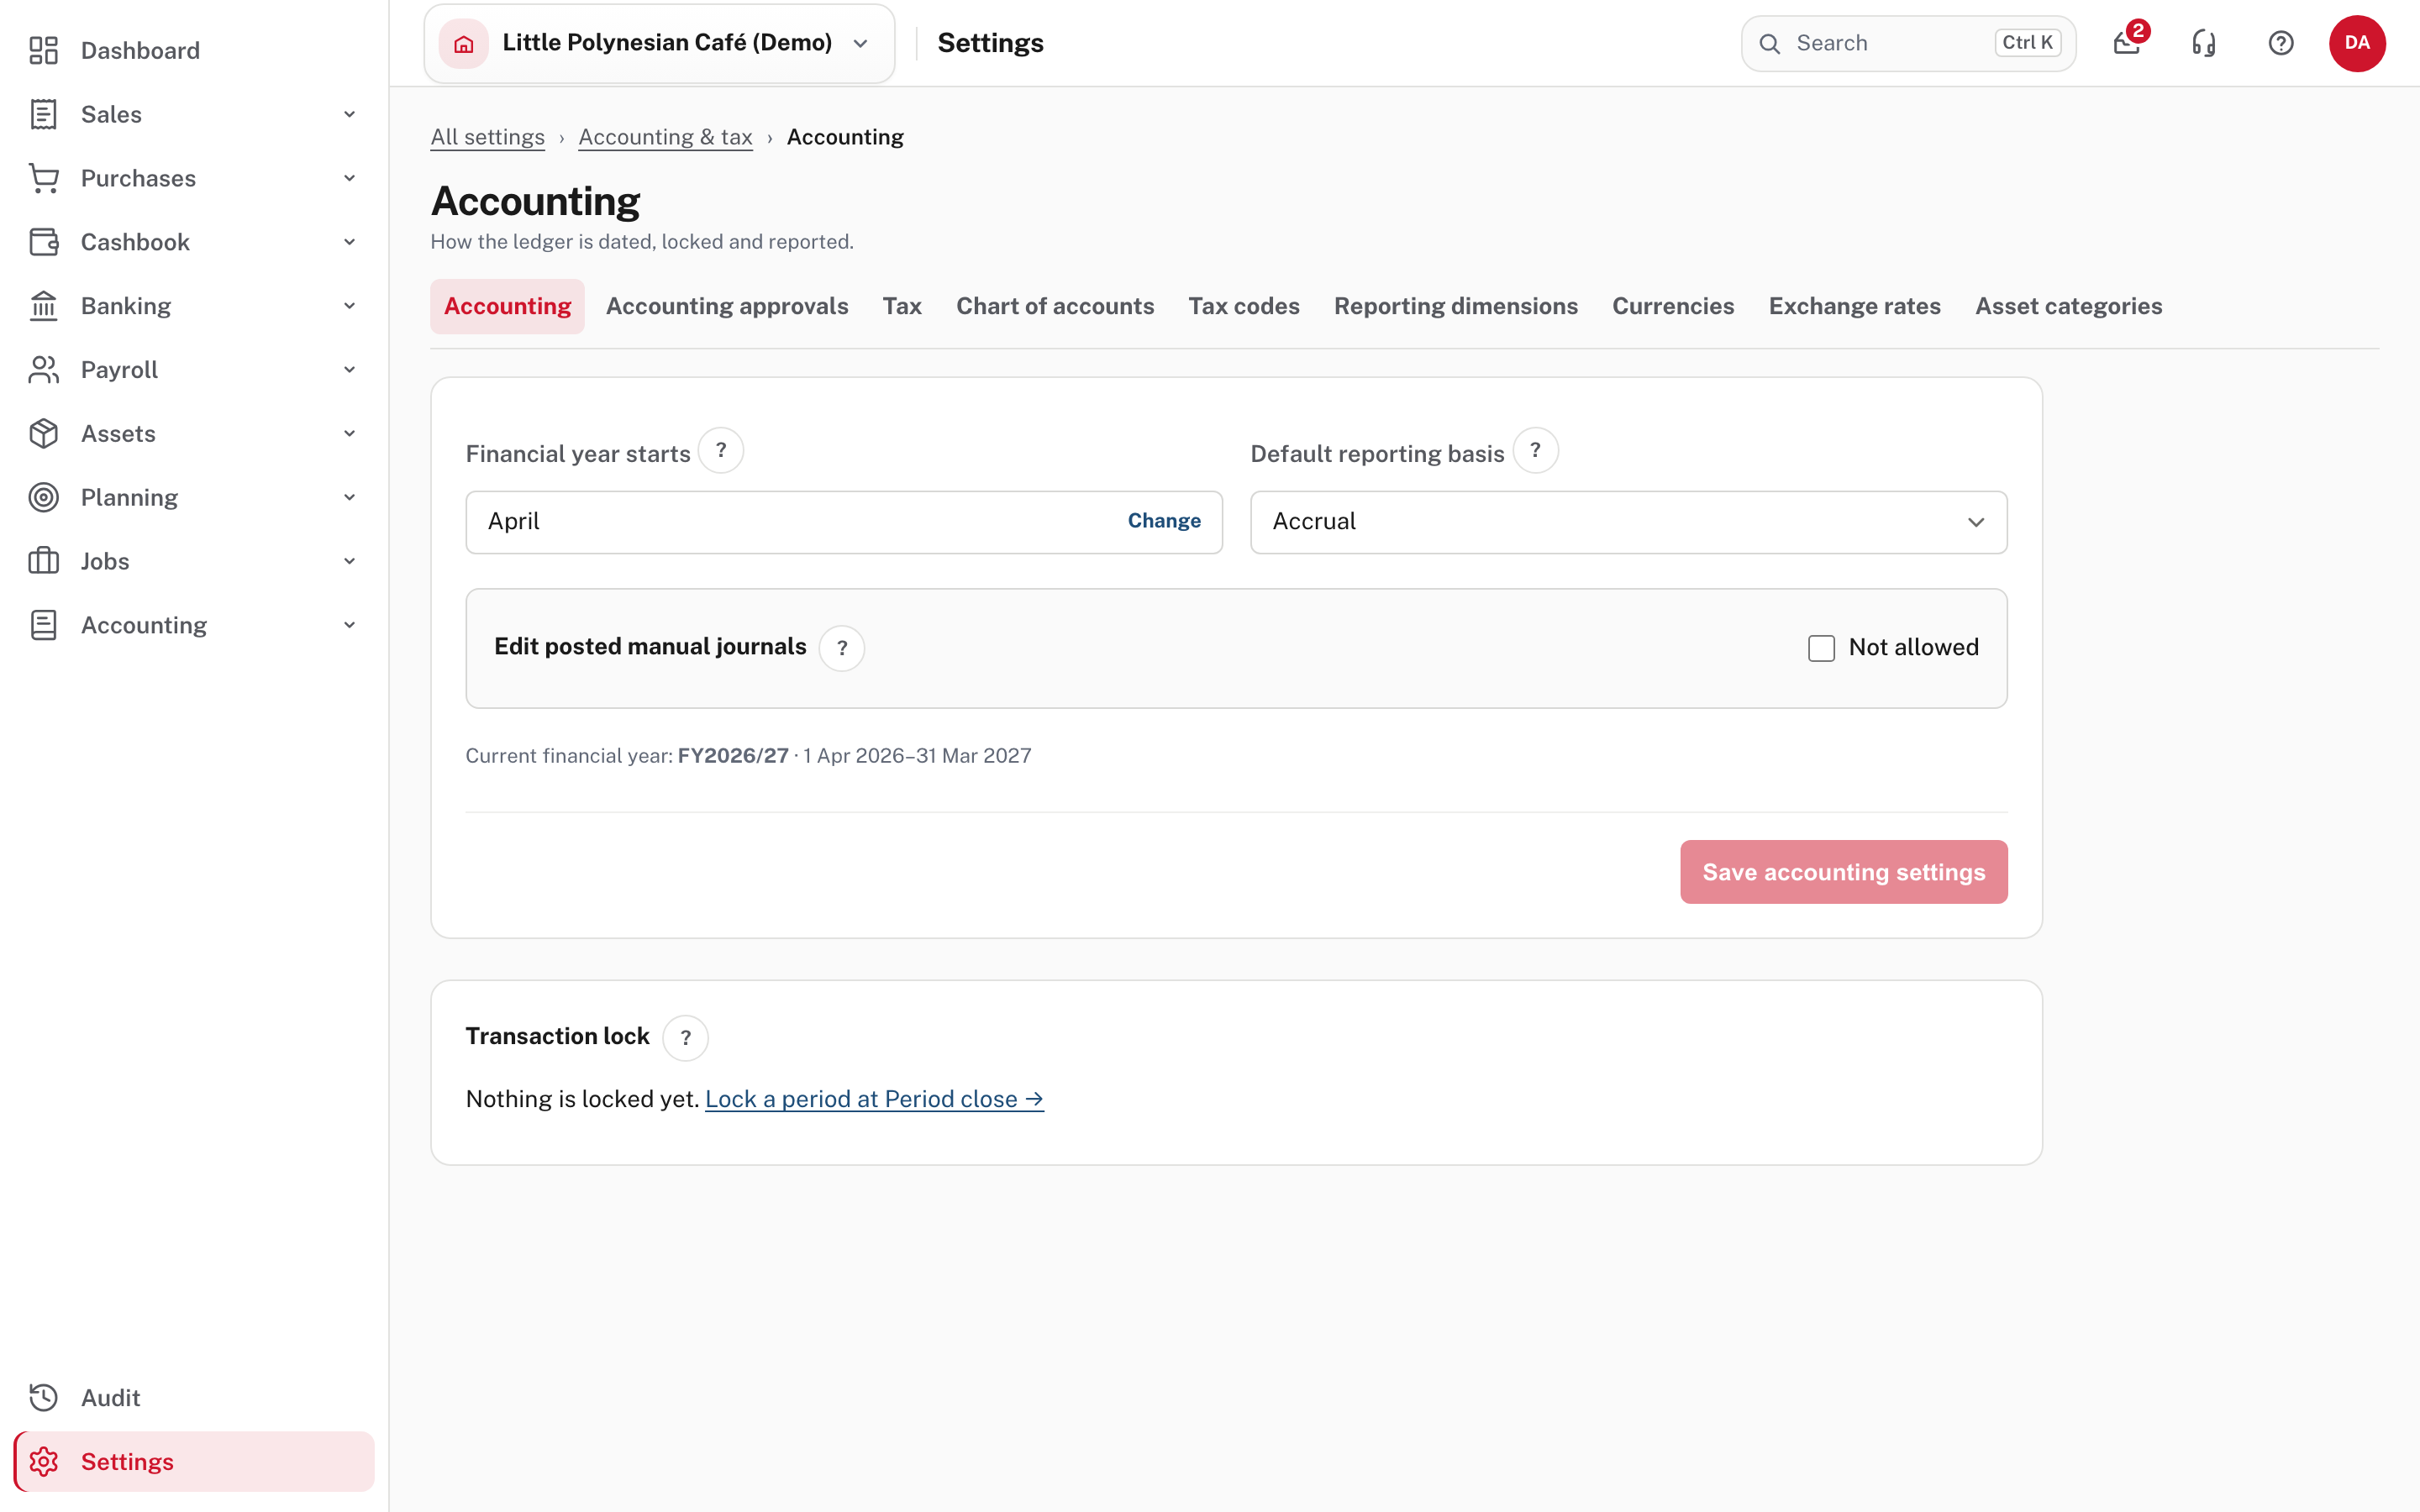
Task: Click the Planning target icon
Action: [x=43, y=497]
